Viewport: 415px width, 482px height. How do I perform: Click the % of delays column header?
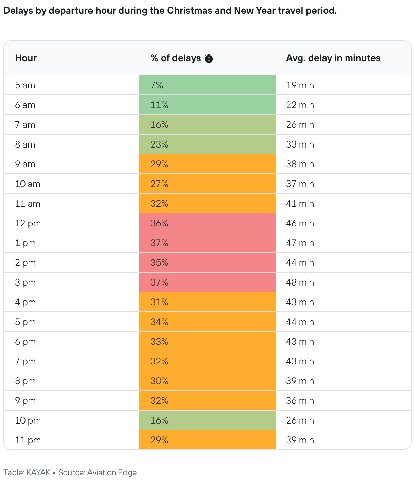tap(176, 58)
